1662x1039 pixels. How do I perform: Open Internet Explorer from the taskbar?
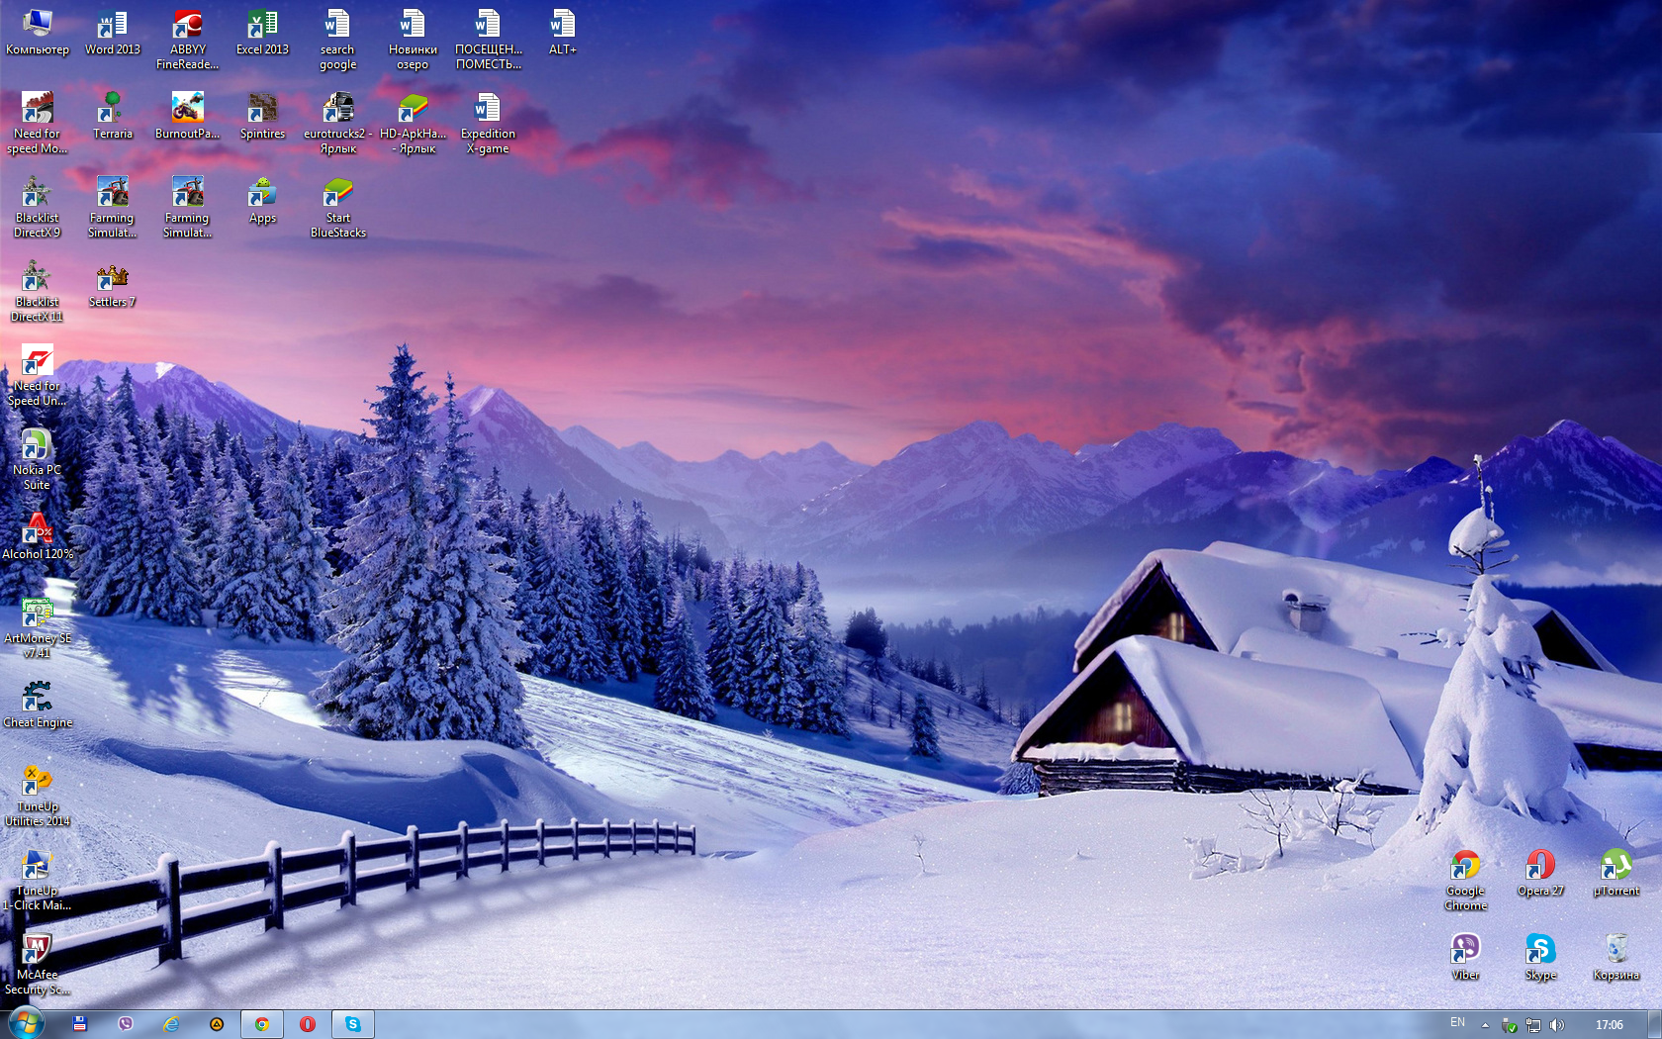[171, 1024]
